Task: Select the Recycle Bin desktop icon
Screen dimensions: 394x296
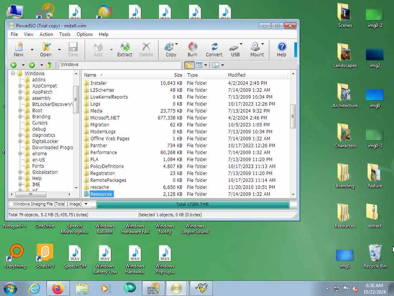Action: coord(375,256)
